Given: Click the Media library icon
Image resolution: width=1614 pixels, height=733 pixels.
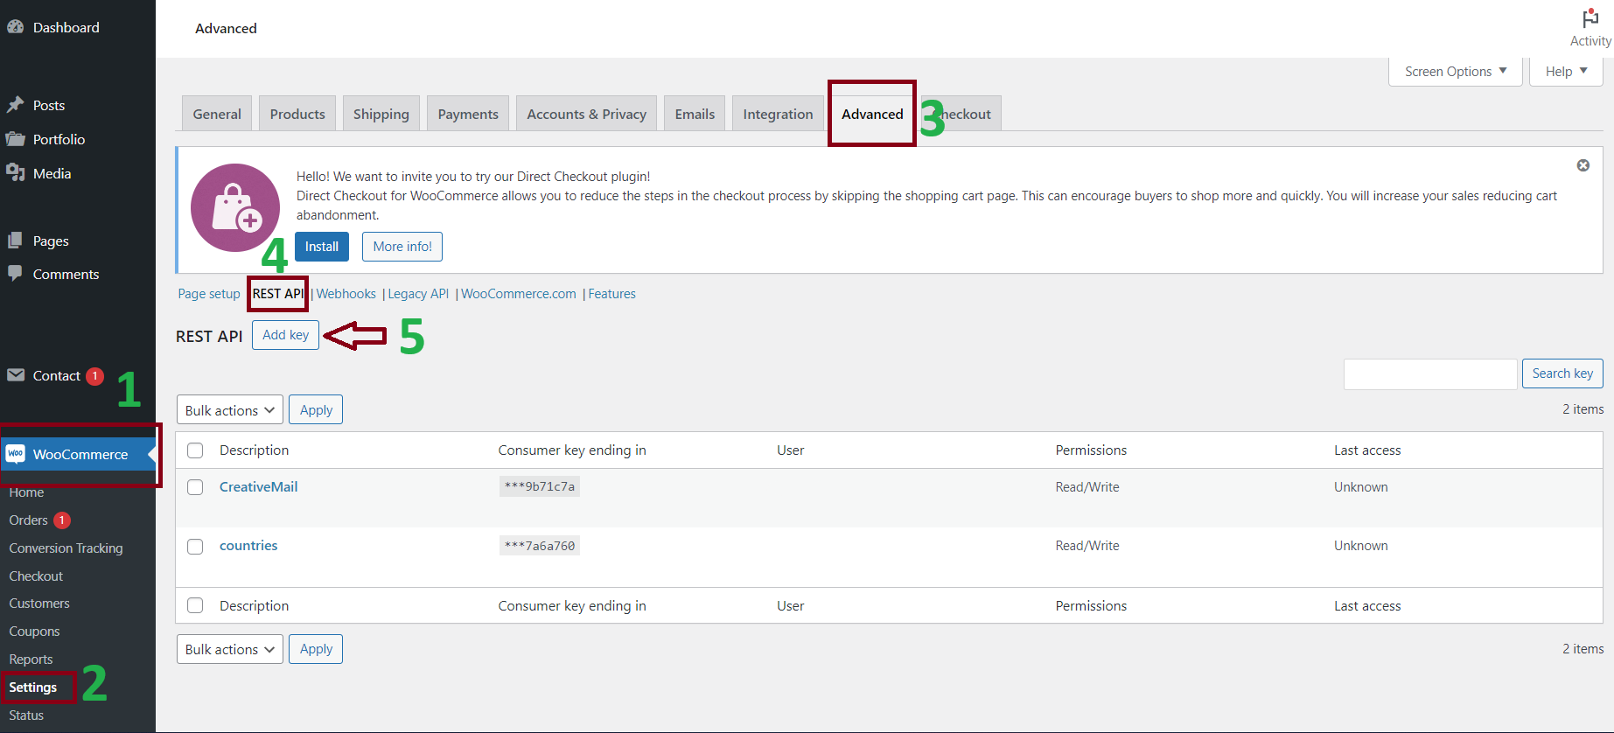Looking at the screenshot, I should pos(15,173).
